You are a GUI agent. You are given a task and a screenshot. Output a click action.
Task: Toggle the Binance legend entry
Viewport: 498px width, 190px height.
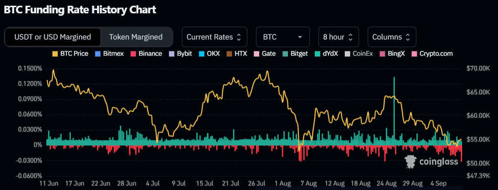tap(146, 54)
